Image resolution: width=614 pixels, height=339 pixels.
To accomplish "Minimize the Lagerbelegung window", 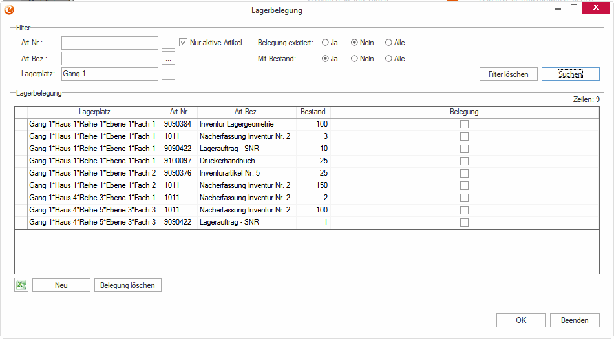I will tap(558, 8).
